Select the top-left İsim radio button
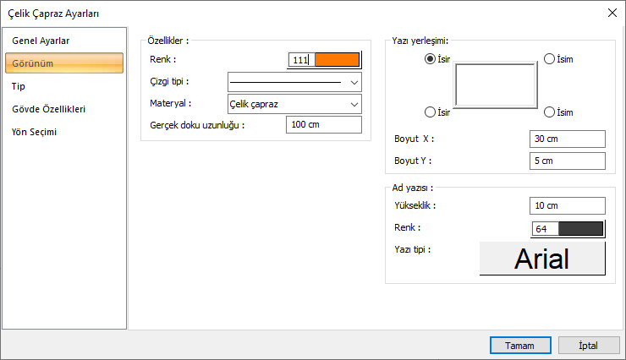 click(x=431, y=59)
